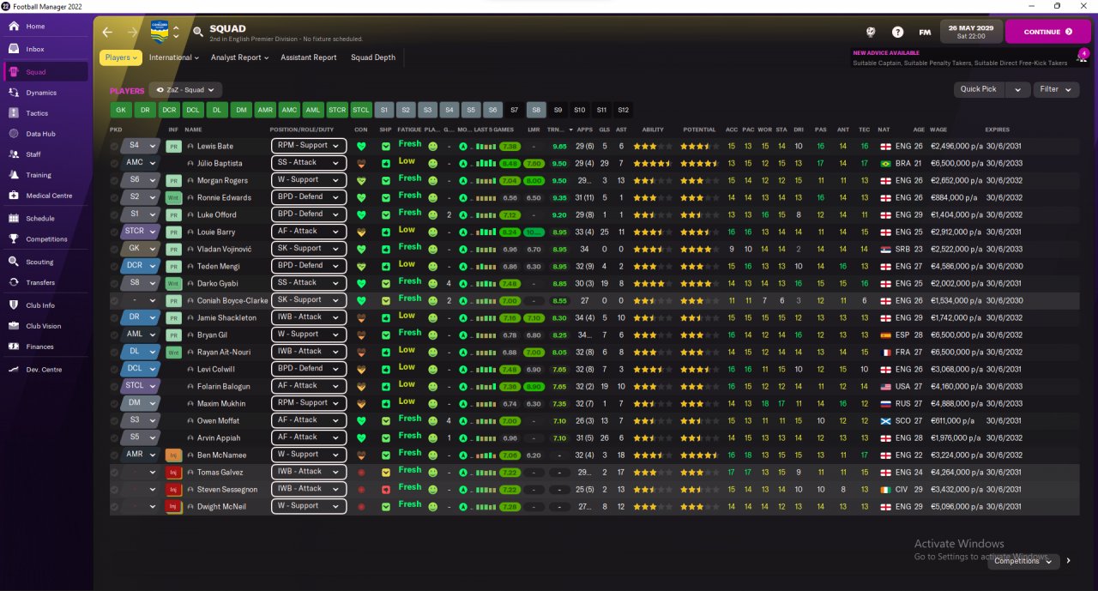Select the Squad item in sidebar

click(45, 72)
